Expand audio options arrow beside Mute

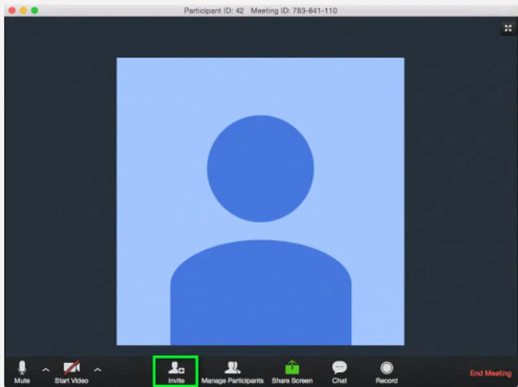[46, 370]
